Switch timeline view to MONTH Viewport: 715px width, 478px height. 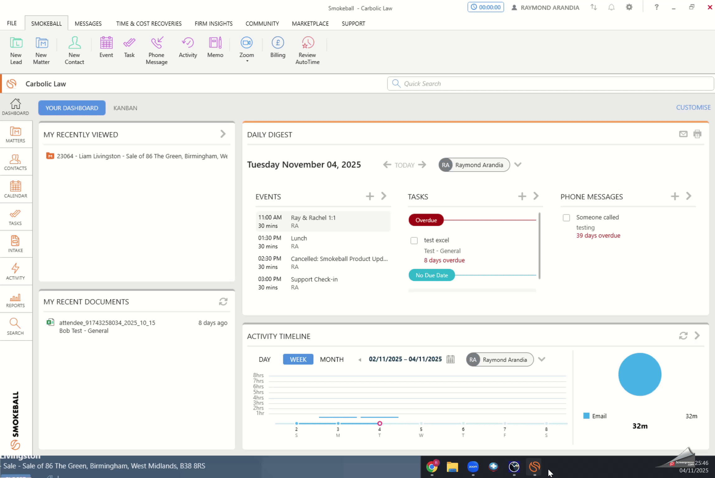coord(332,359)
